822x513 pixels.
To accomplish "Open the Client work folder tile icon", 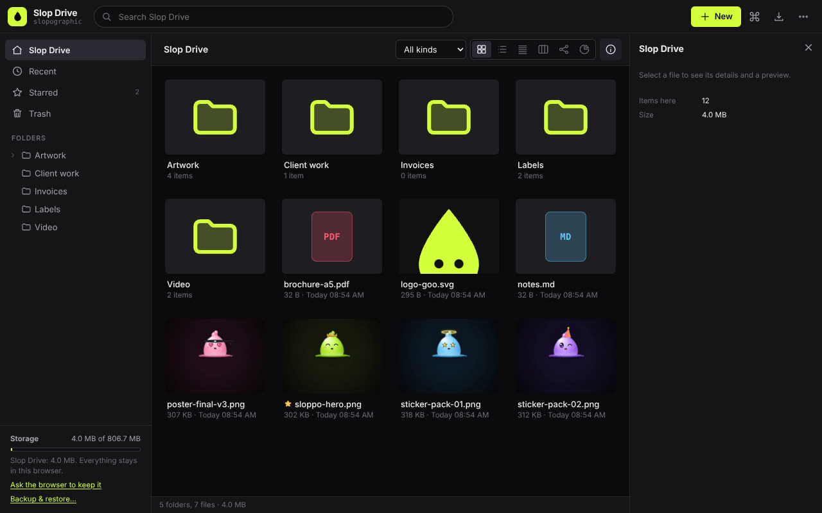I will pyautogui.click(x=332, y=117).
